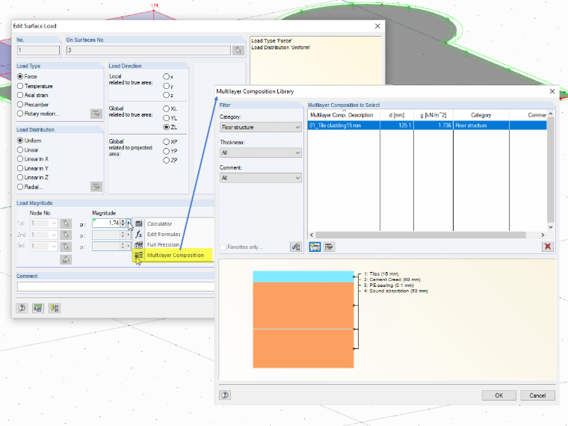Enable Favorites only checkbox
Image resolution: width=568 pixels, height=426 pixels.
coord(223,247)
